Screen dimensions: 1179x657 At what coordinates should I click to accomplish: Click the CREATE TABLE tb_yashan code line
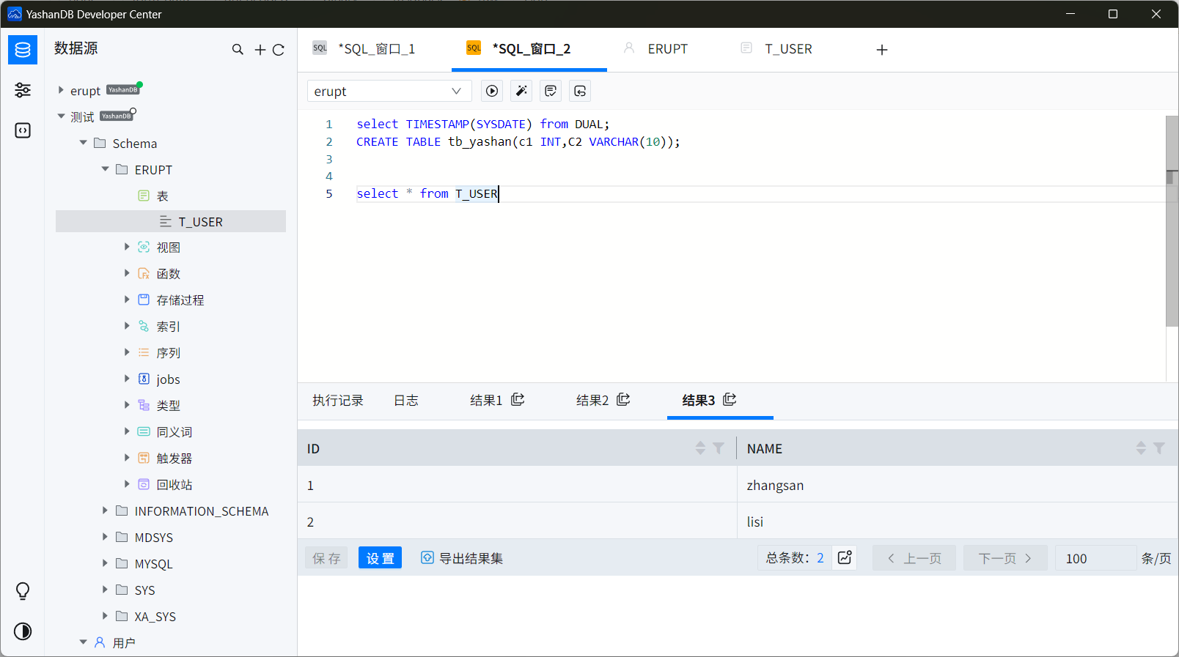point(518,141)
